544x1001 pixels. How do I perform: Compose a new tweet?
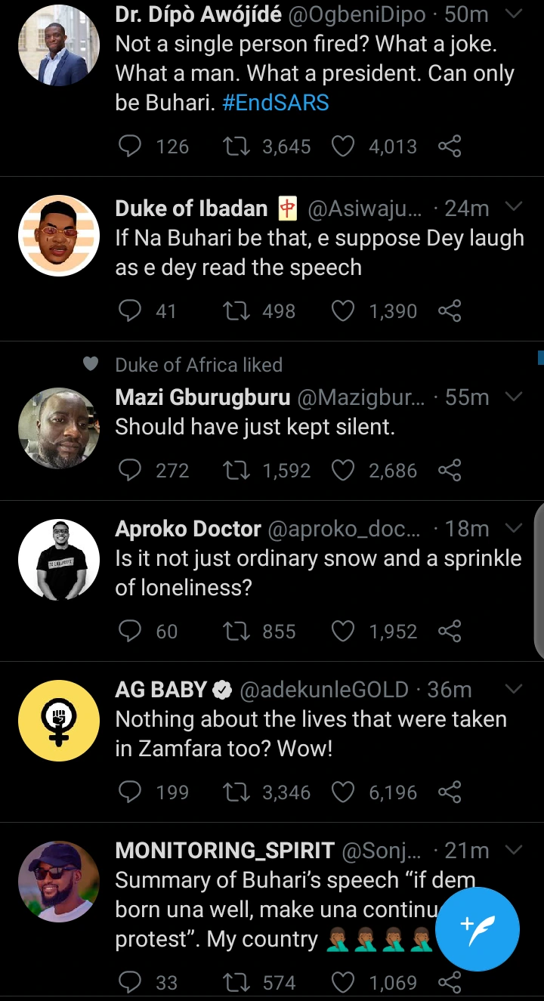pyautogui.click(x=478, y=928)
